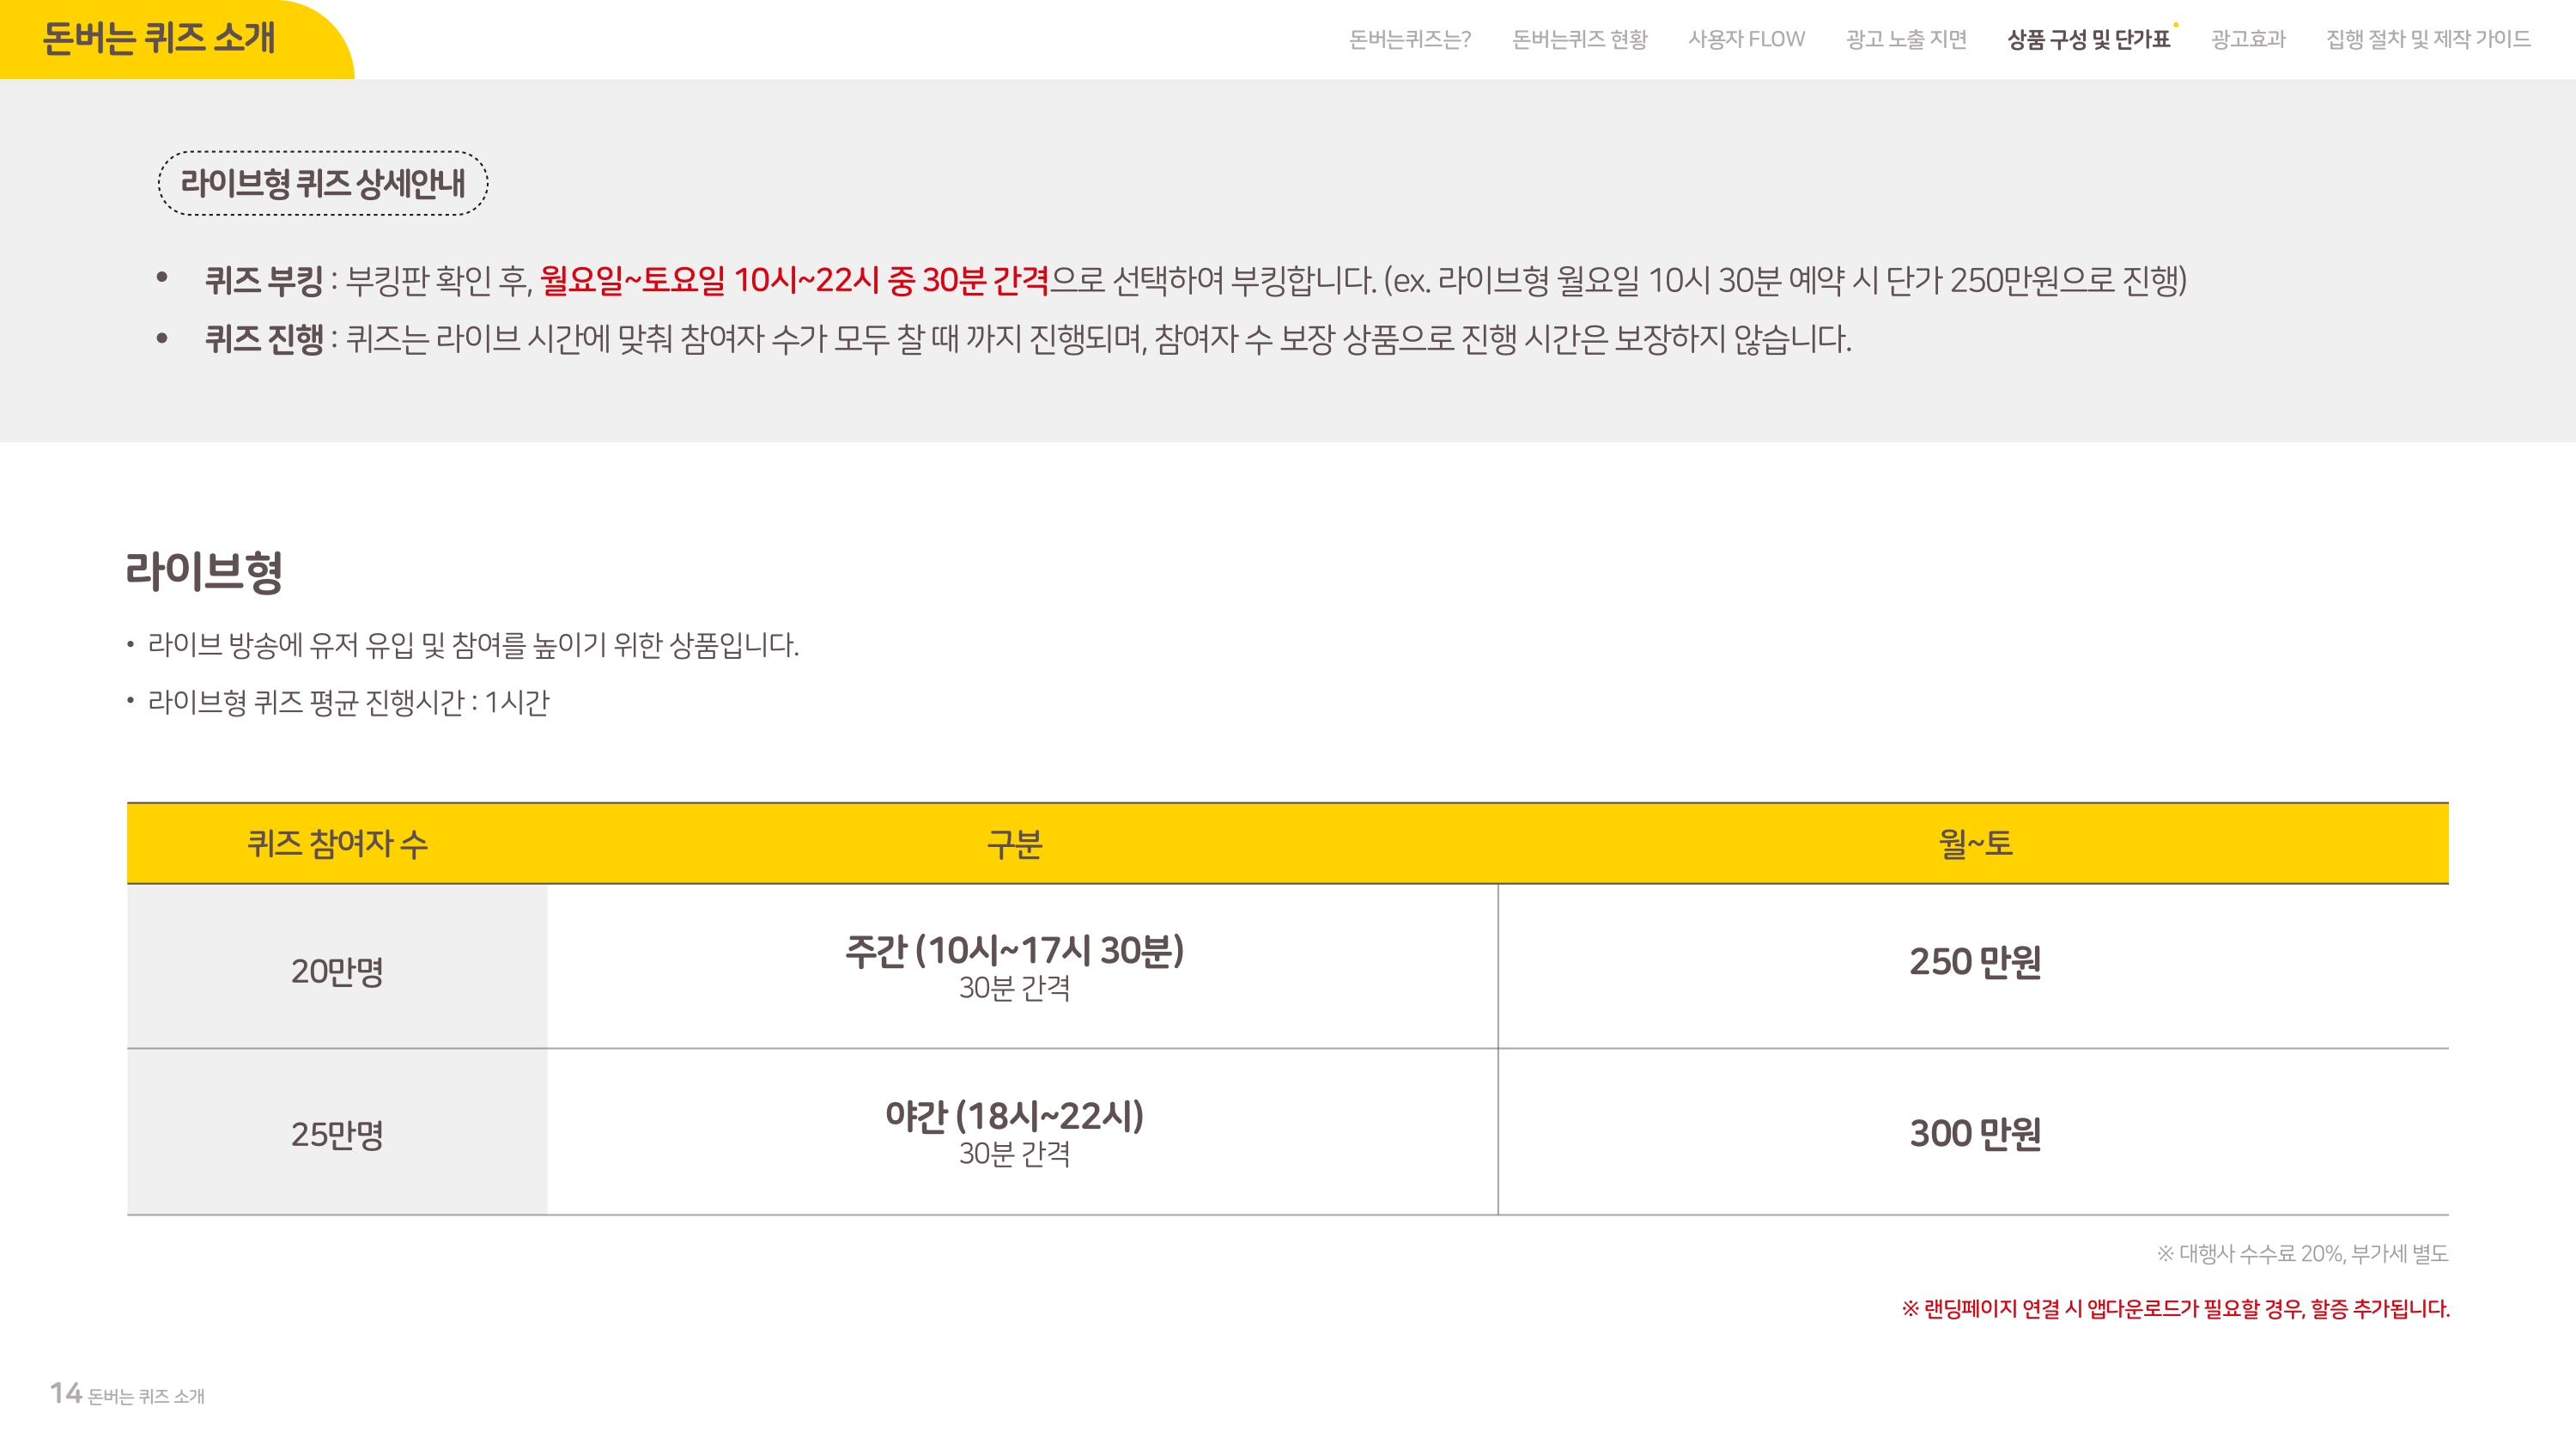Viewport: 2576px width, 1450px height.
Task: Click the 구분 column header
Action: pyautogui.click(x=1014, y=844)
